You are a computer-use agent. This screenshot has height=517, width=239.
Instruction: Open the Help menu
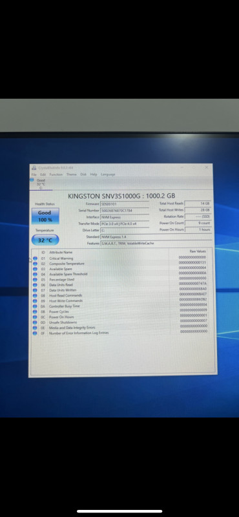click(x=94, y=174)
